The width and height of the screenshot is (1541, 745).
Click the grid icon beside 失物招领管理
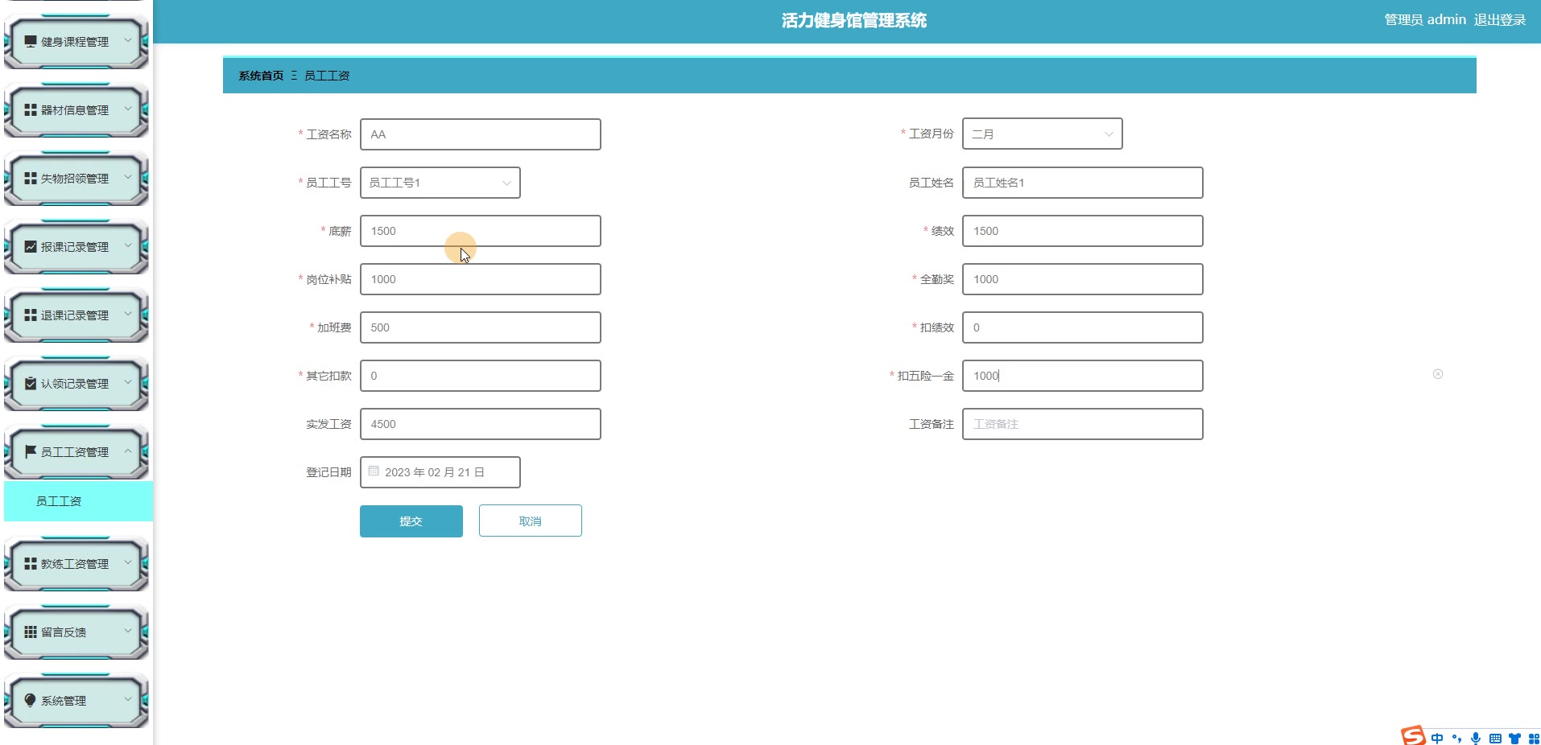[31, 178]
